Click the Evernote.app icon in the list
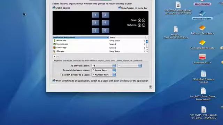Viewport: 223px width, 125px height. point(54,44)
